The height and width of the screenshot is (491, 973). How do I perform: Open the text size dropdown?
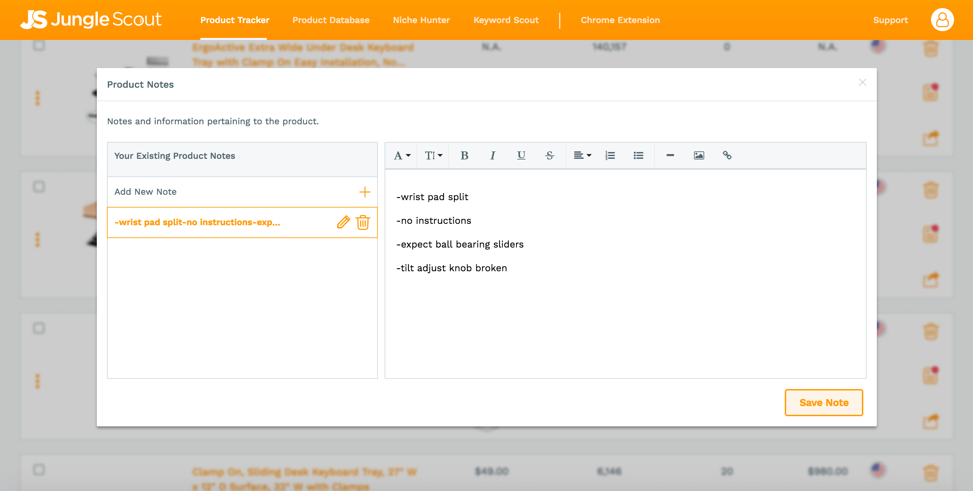[433, 155]
